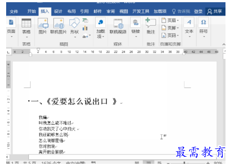The width and height of the screenshot is (229, 166).
Task: Click the line 我编
Action: (x=43, y=117)
